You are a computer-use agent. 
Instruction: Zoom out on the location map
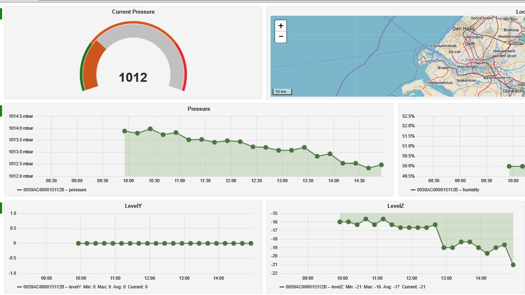[280, 37]
